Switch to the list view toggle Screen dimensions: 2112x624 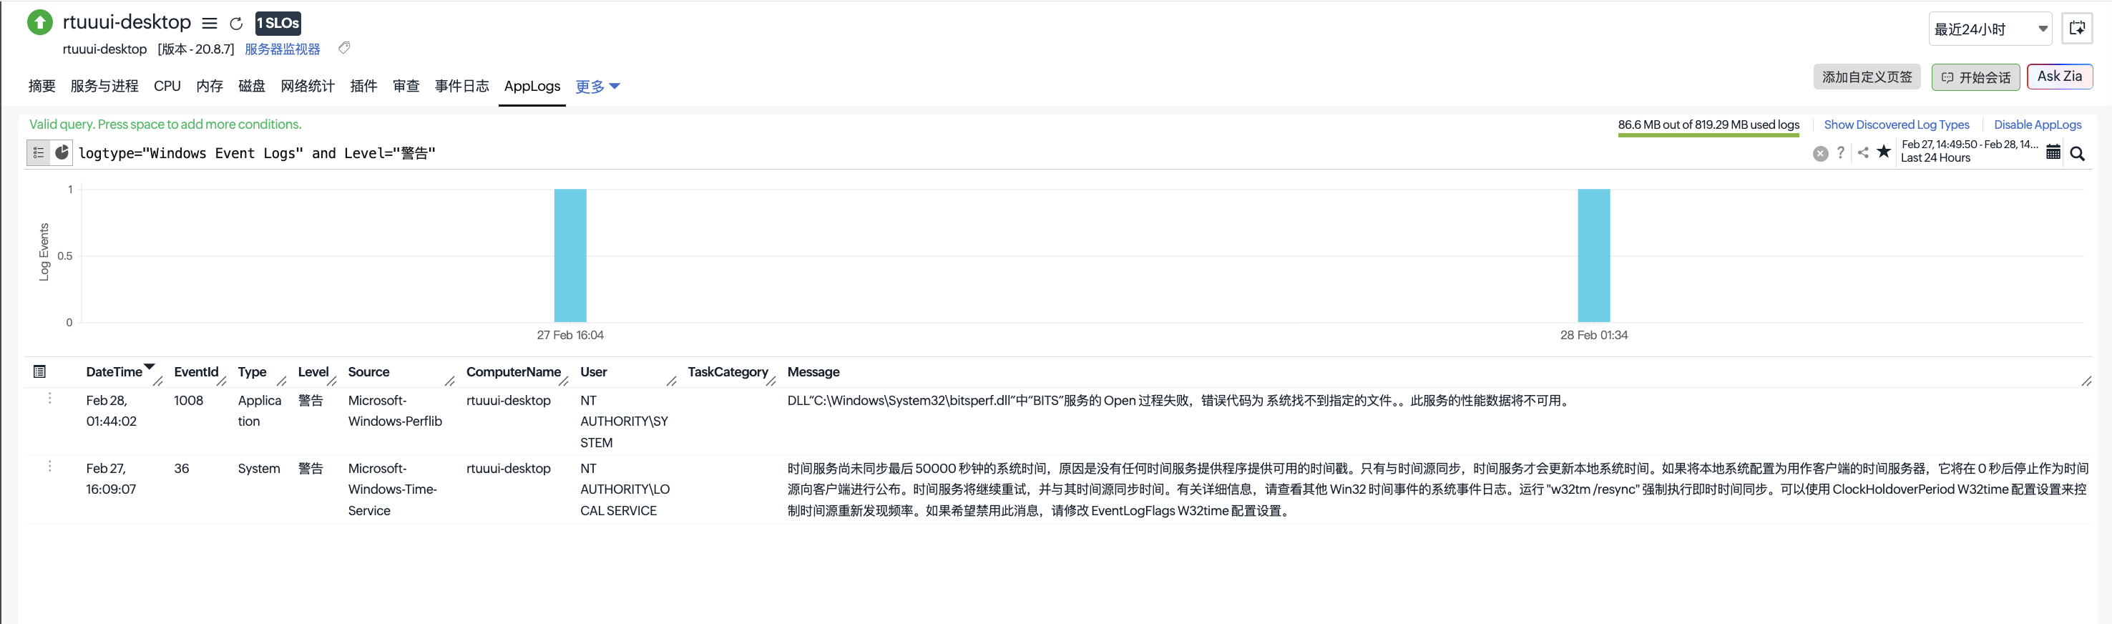pyautogui.click(x=39, y=152)
